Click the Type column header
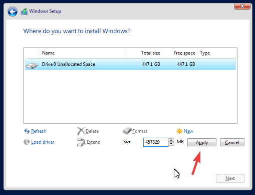 click(217, 53)
